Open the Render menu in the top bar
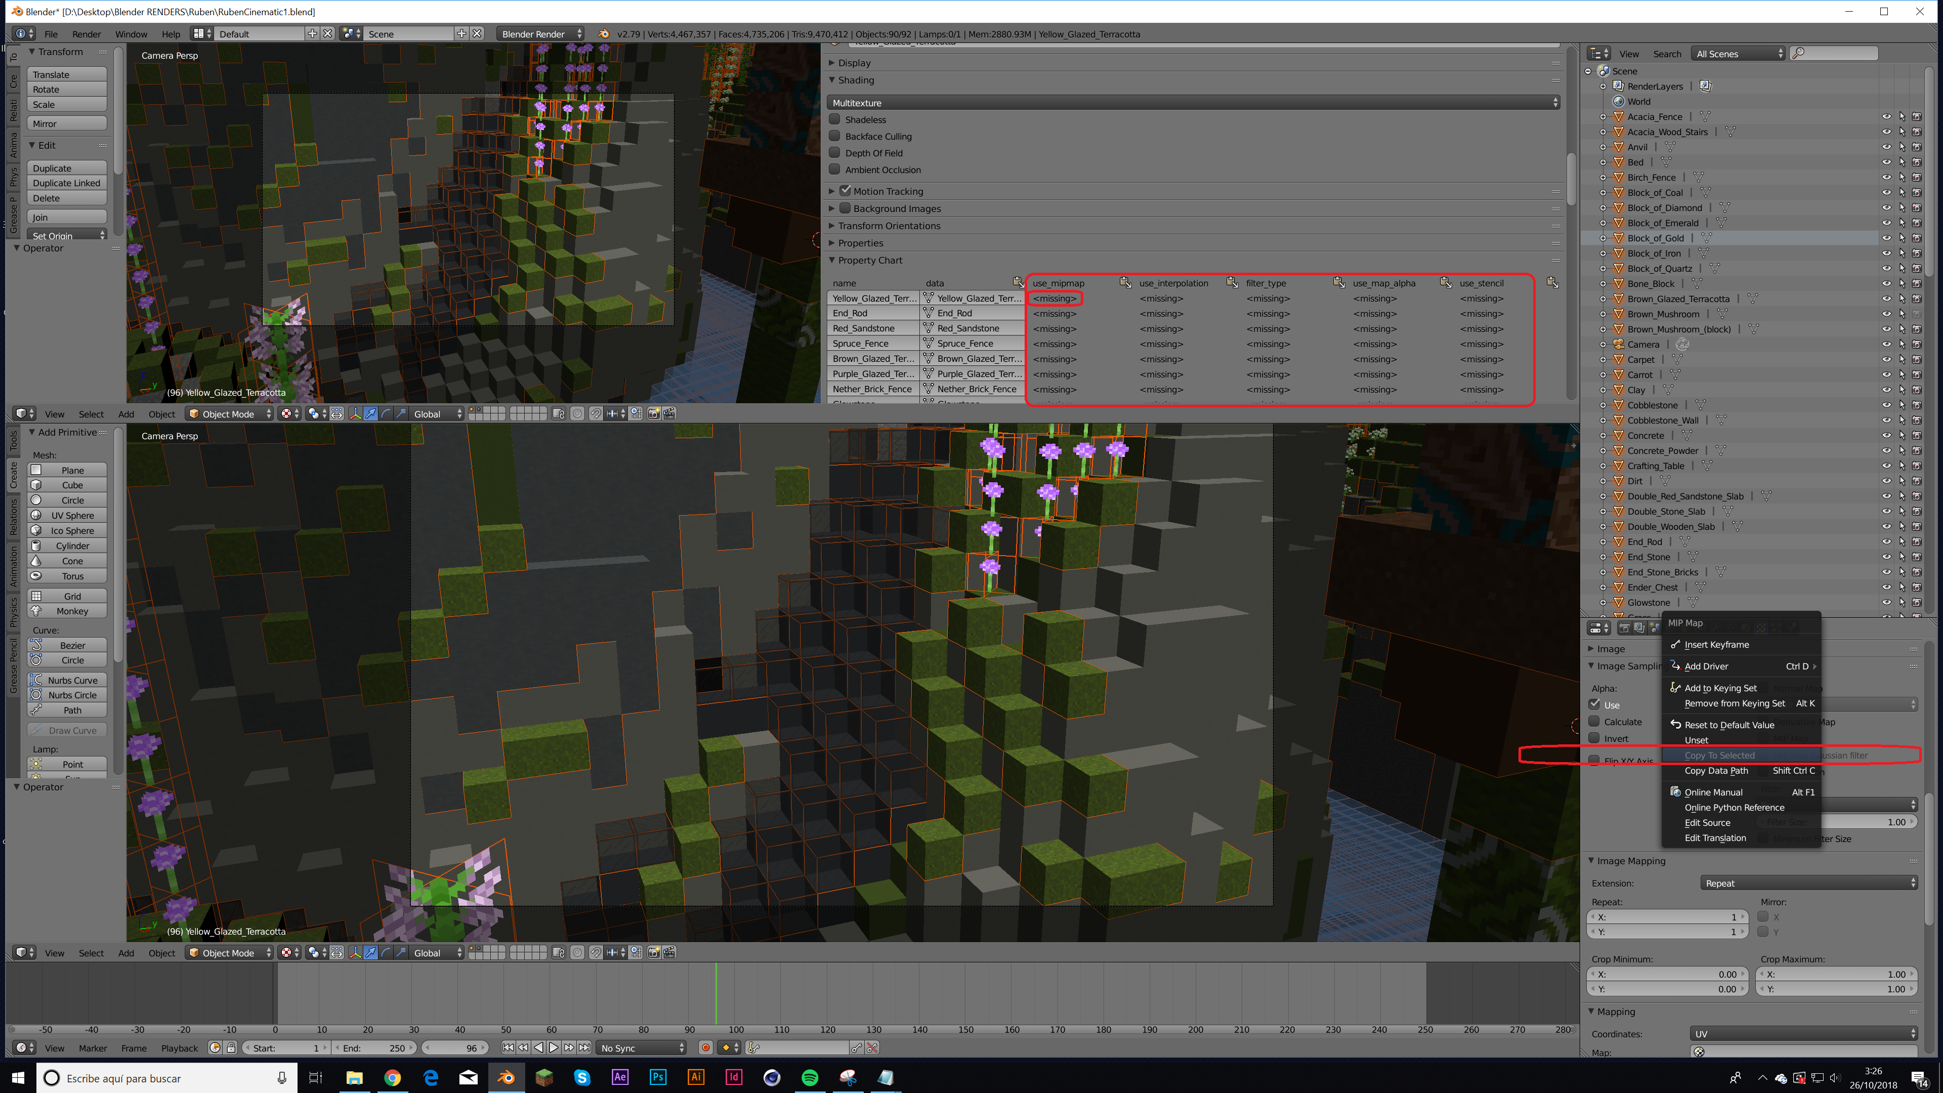Image resolution: width=1943 pixels, height=1093 pixels. [86, 34]
